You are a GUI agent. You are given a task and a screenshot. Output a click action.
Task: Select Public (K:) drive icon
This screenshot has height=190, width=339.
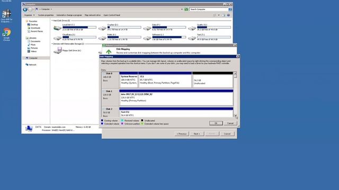102,37
